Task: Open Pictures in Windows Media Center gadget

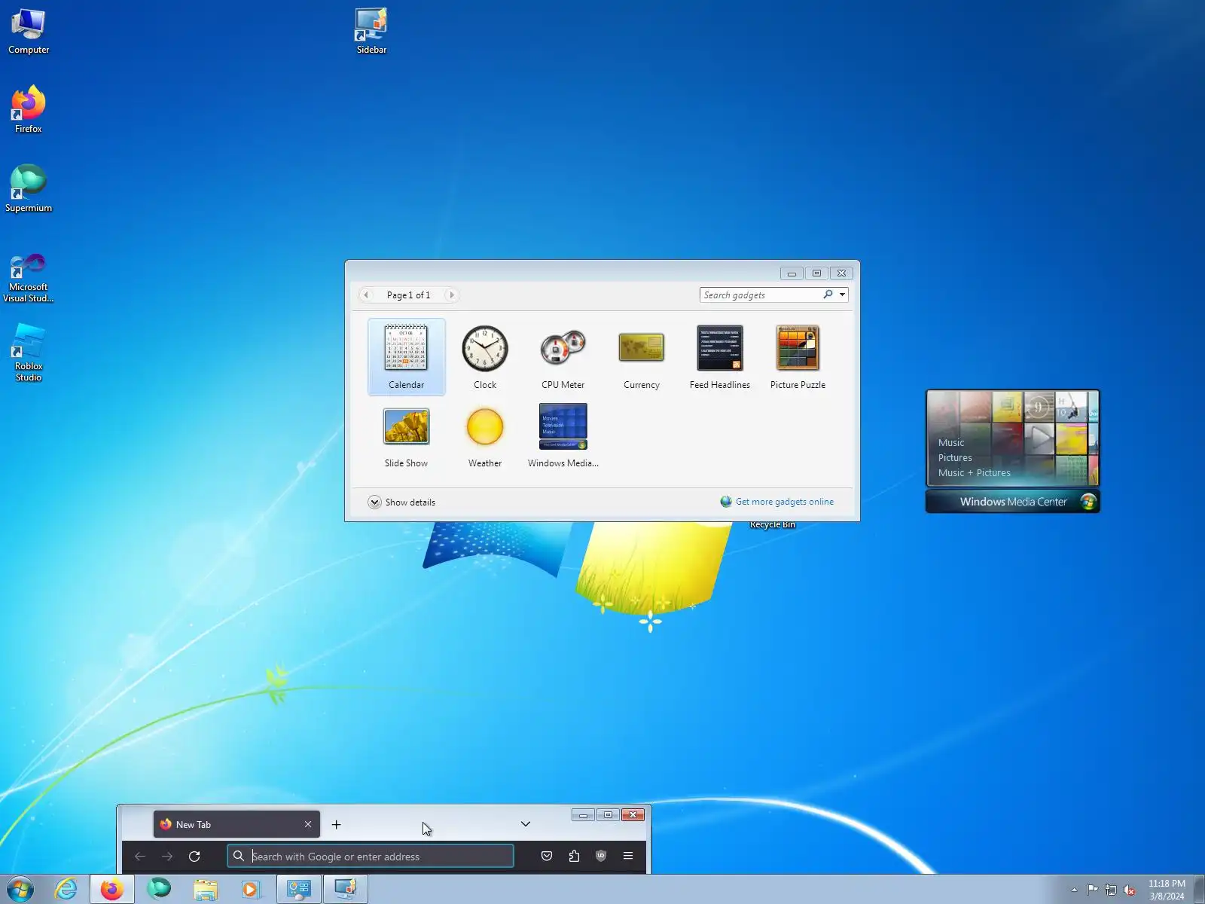Action: [x=955, y=458]
